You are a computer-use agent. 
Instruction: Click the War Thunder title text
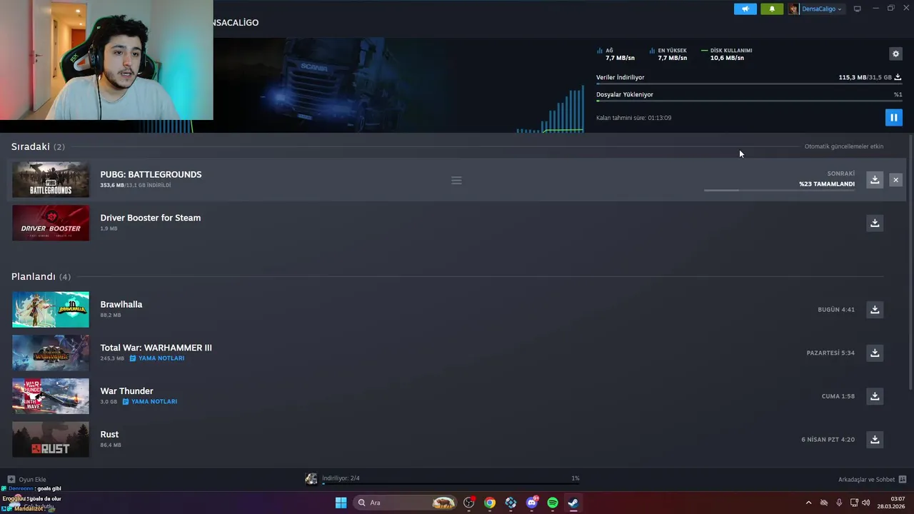[126, 391]
